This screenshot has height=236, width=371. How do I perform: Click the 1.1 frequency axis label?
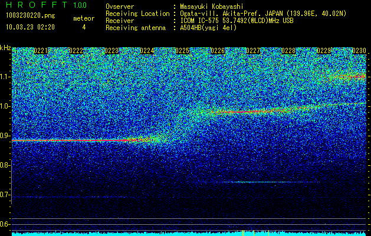click(x=5, y=77)
